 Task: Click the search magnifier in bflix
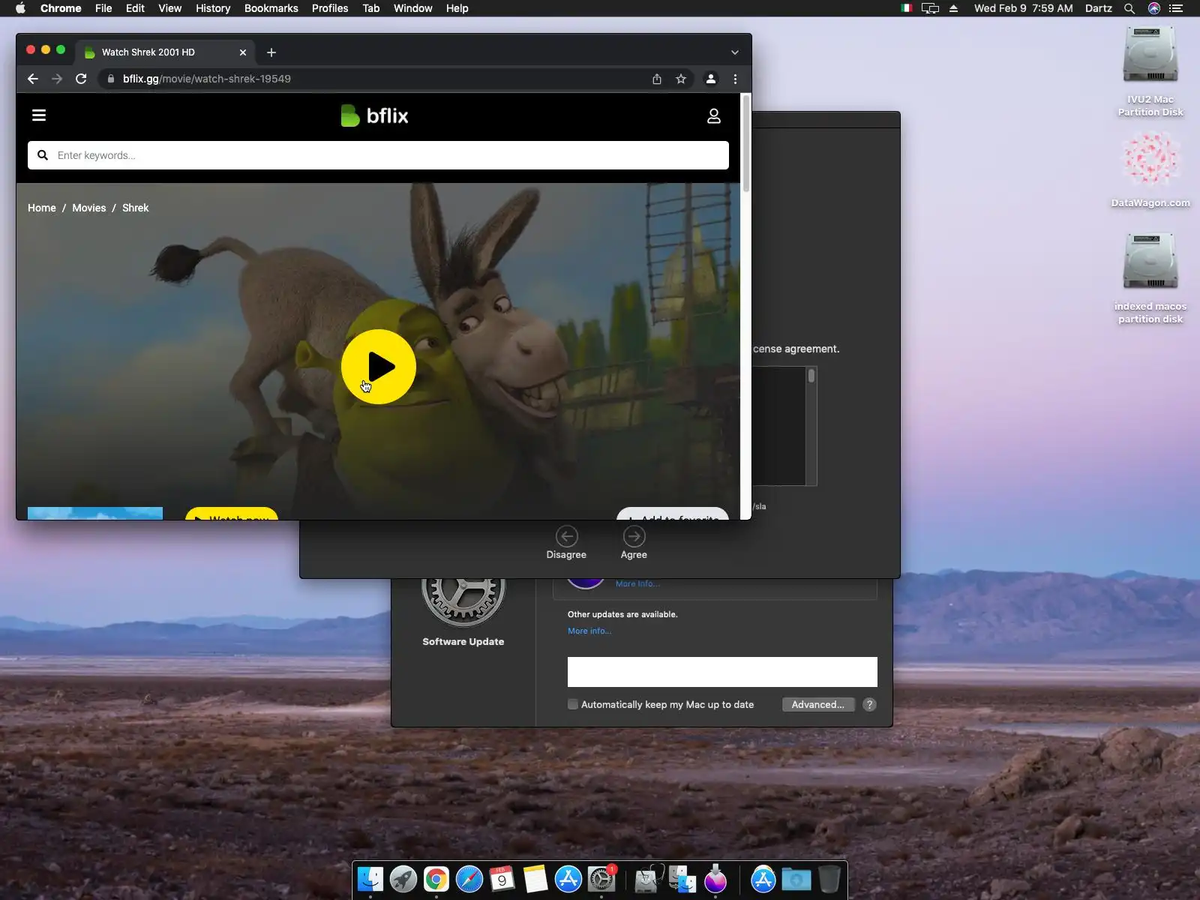43,155
